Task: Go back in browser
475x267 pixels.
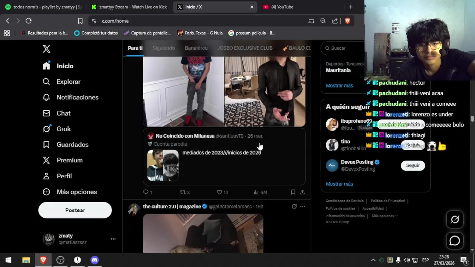Action: coord(8,21)
